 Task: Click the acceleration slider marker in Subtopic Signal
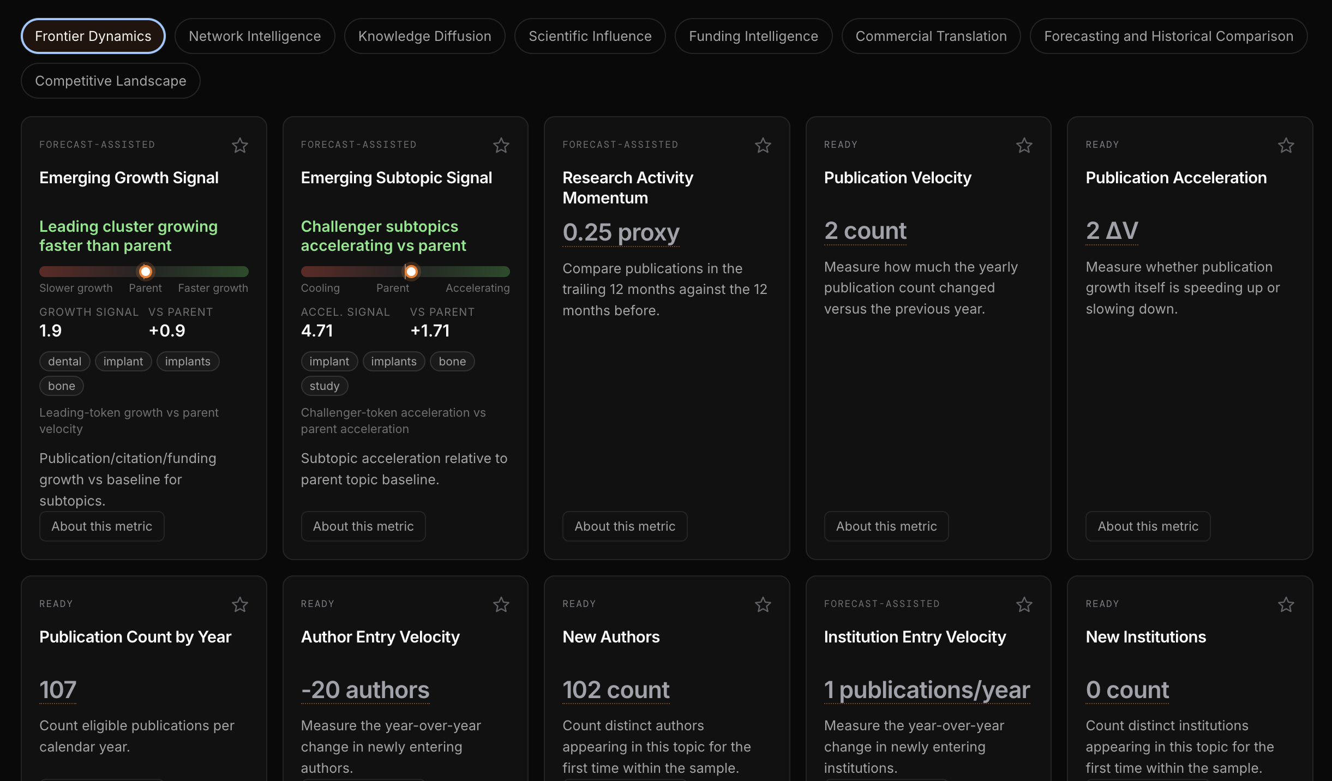411,271
